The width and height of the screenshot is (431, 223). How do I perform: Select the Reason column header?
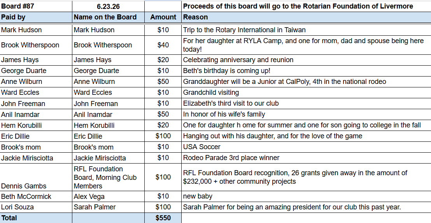pos(306,17)
